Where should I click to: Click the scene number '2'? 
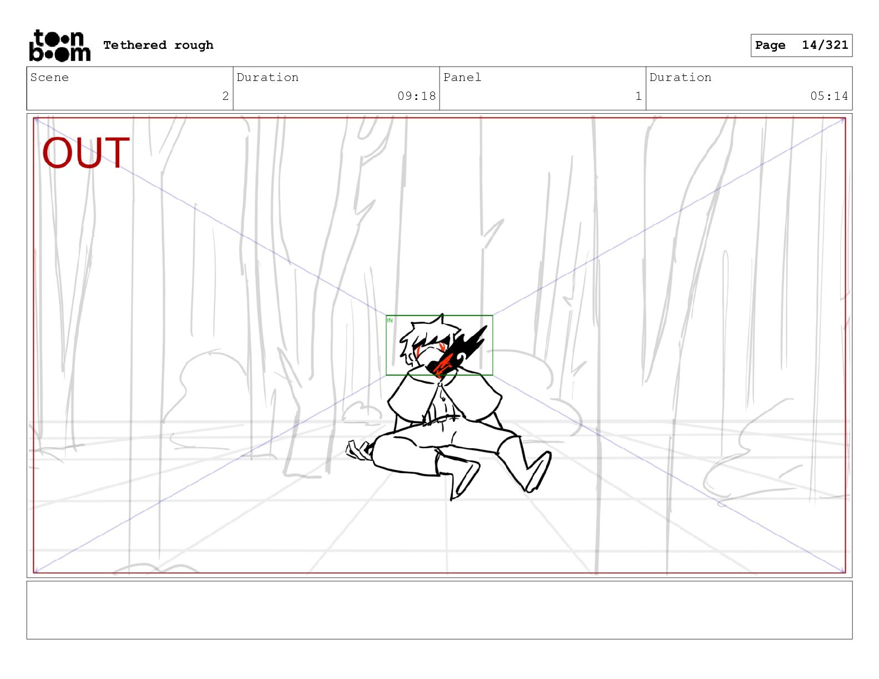225,96
